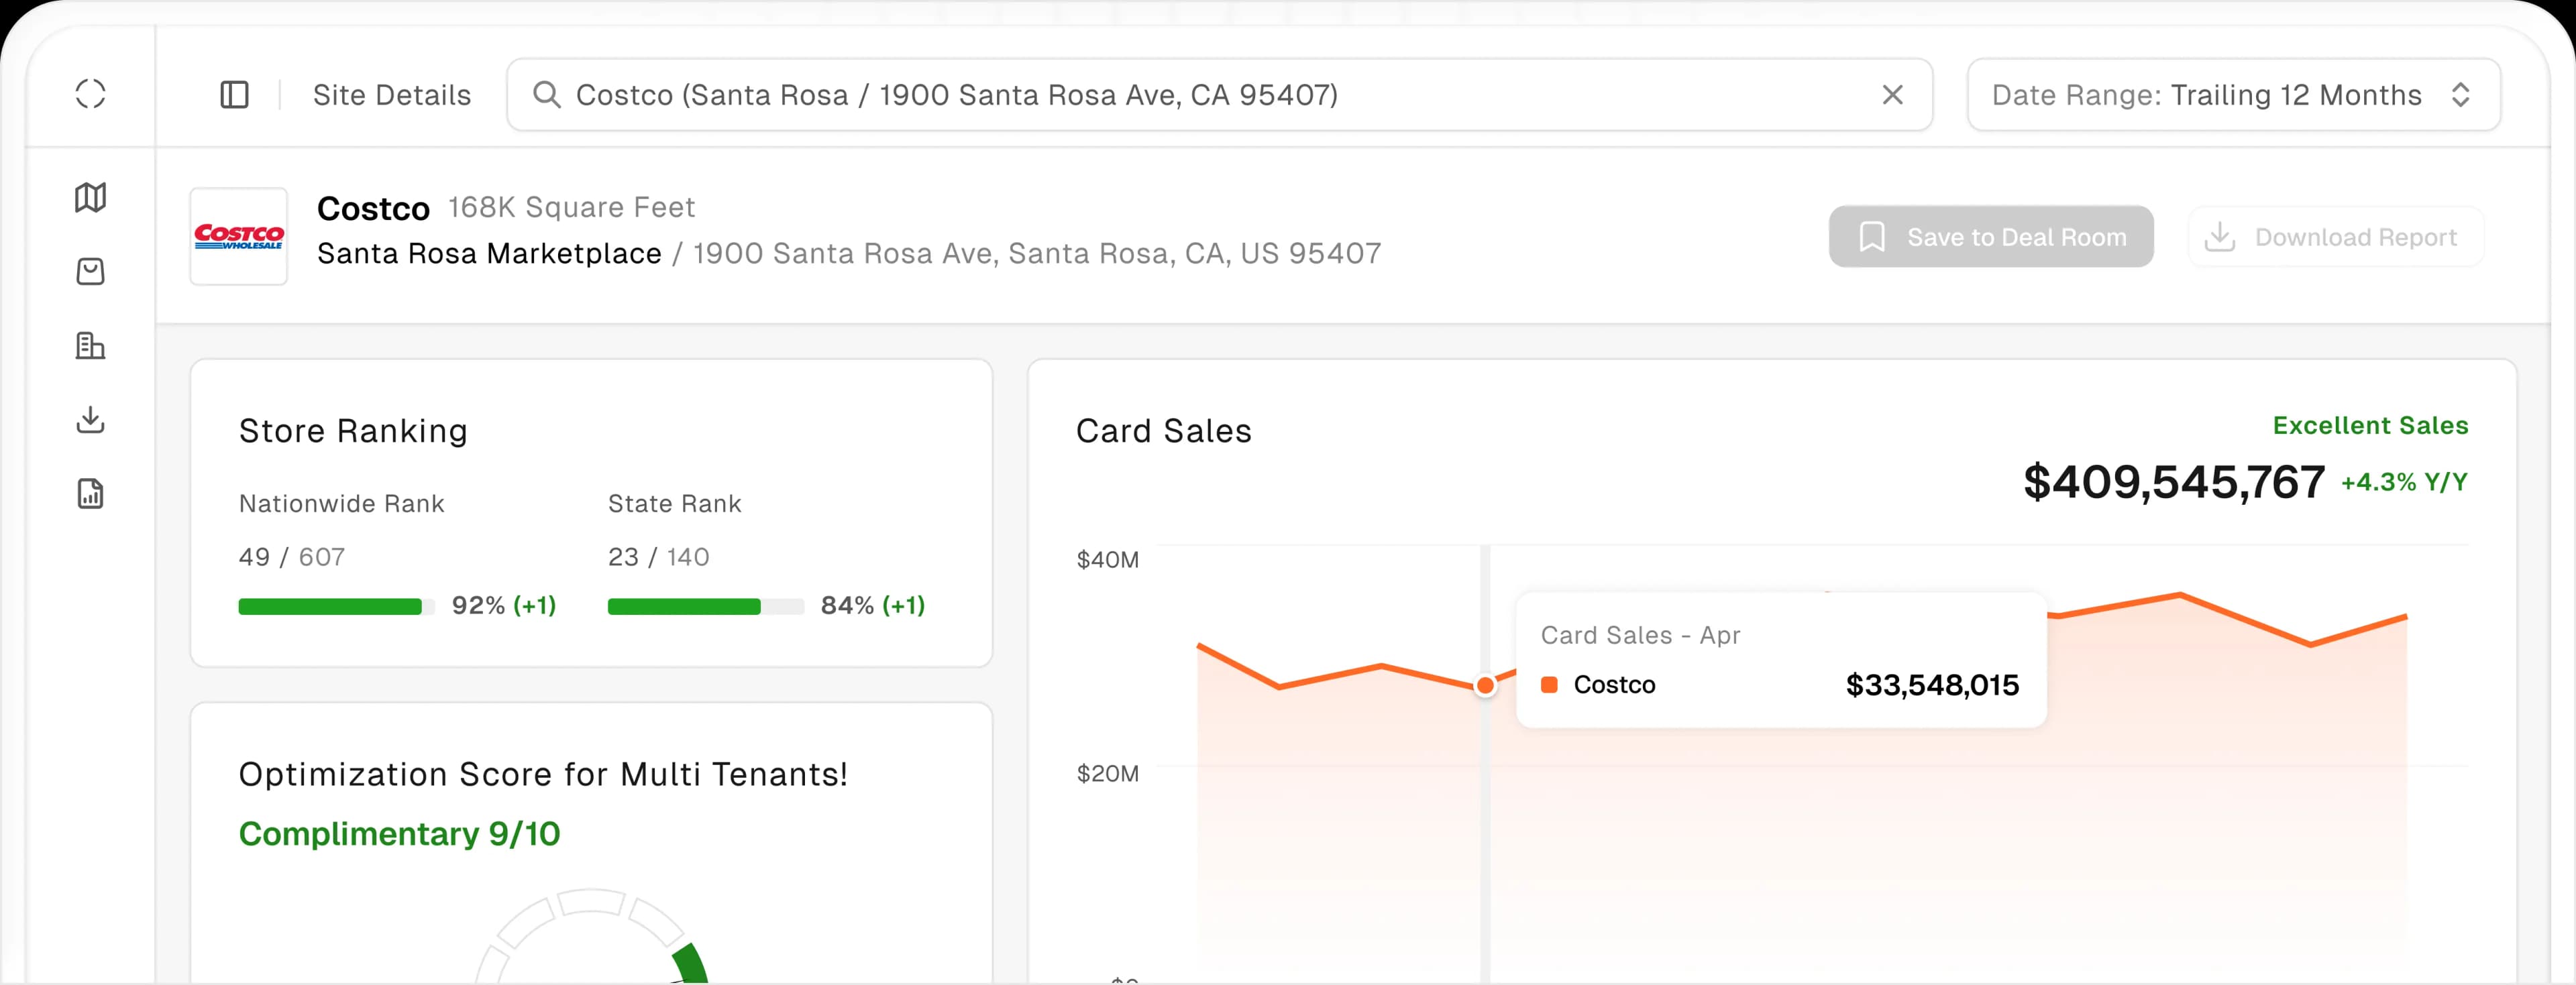The width and height of the screenshot is (2576, 985).
Task: Click the April data point on chart
Action: point(1485,685)
